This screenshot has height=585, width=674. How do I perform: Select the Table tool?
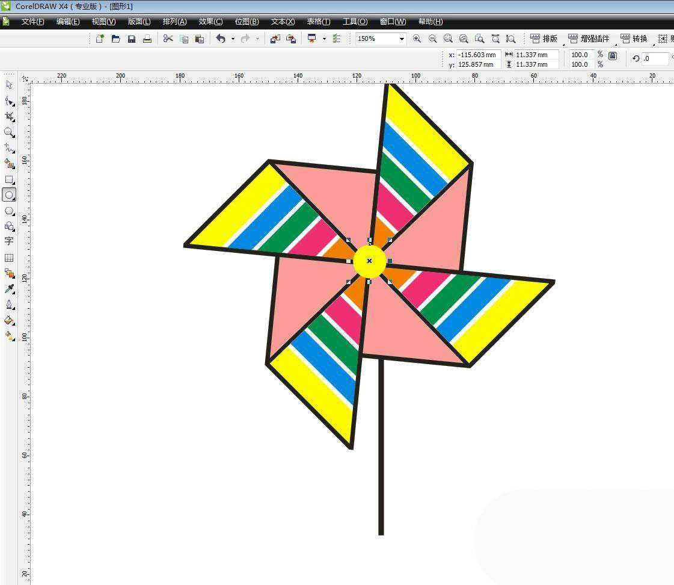[9, 258]
